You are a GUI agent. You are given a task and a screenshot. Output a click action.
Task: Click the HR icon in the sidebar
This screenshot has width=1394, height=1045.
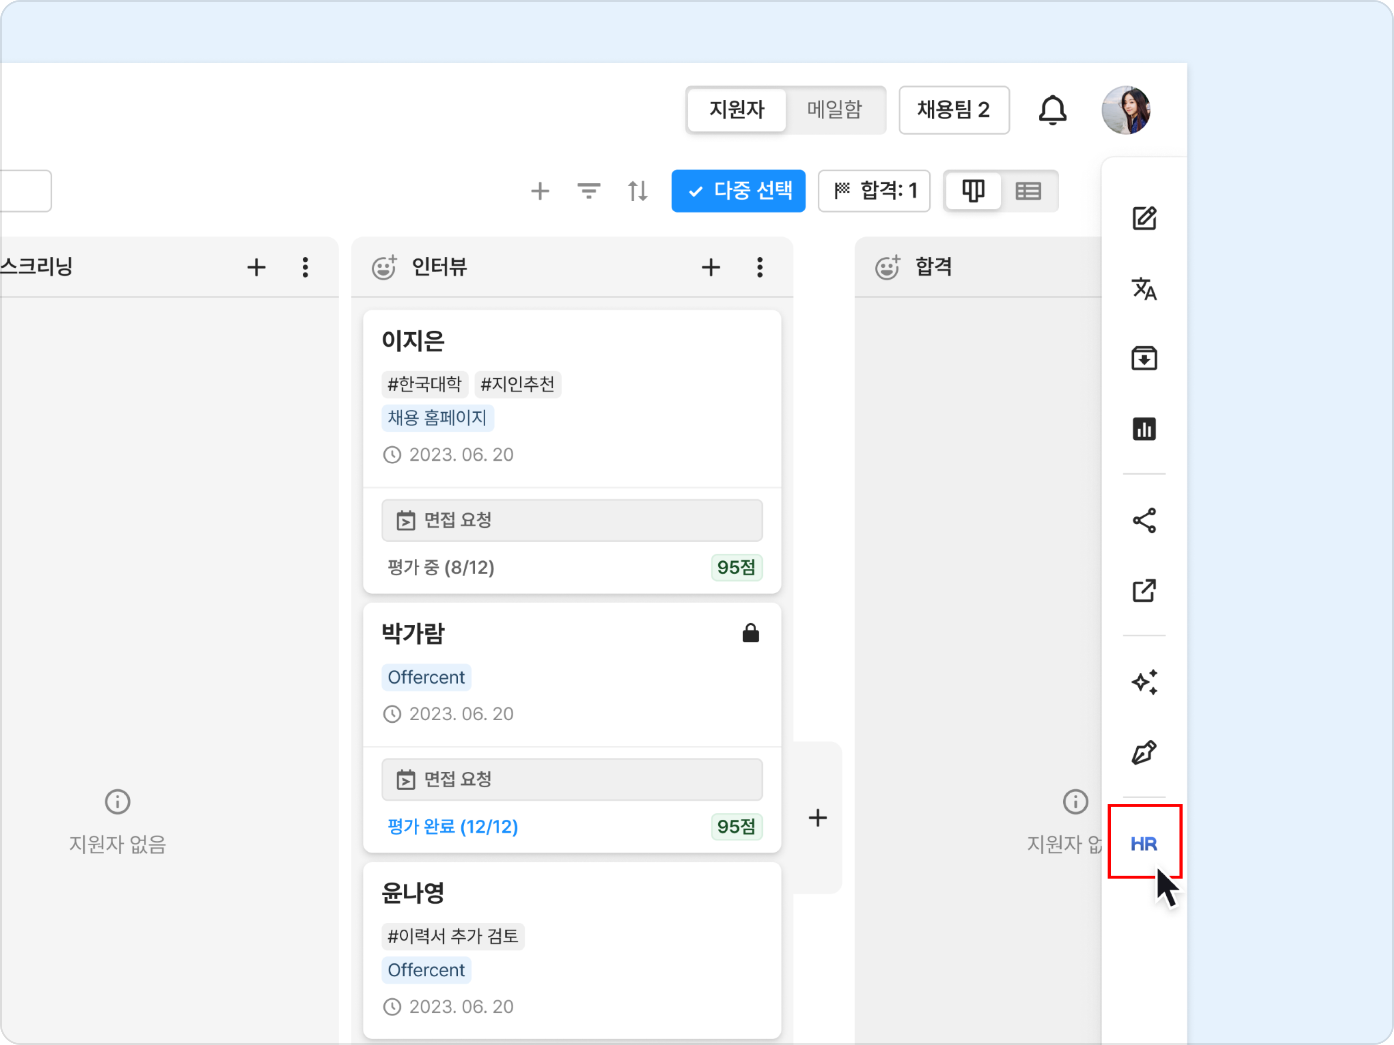point(1143,843)
